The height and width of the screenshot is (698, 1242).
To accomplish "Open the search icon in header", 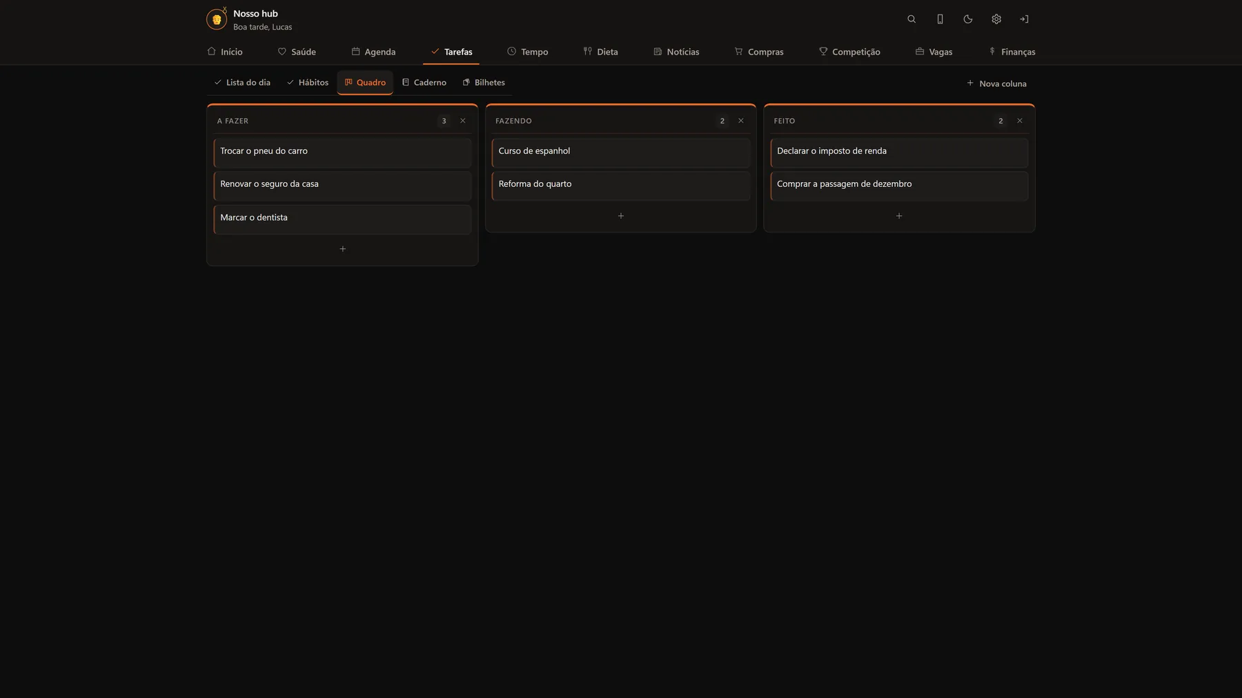I will point(911,19).
